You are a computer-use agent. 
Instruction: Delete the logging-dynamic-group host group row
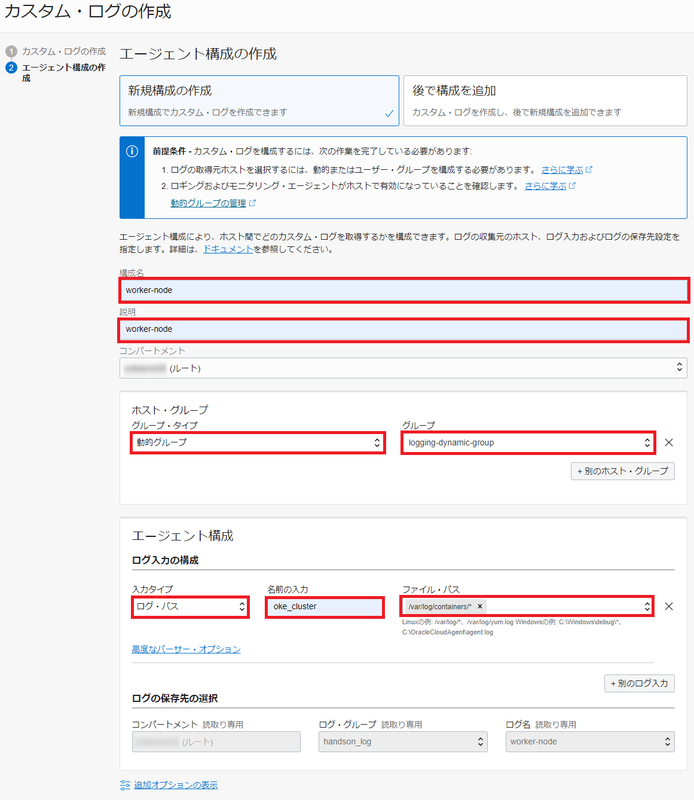coord(669,442)
